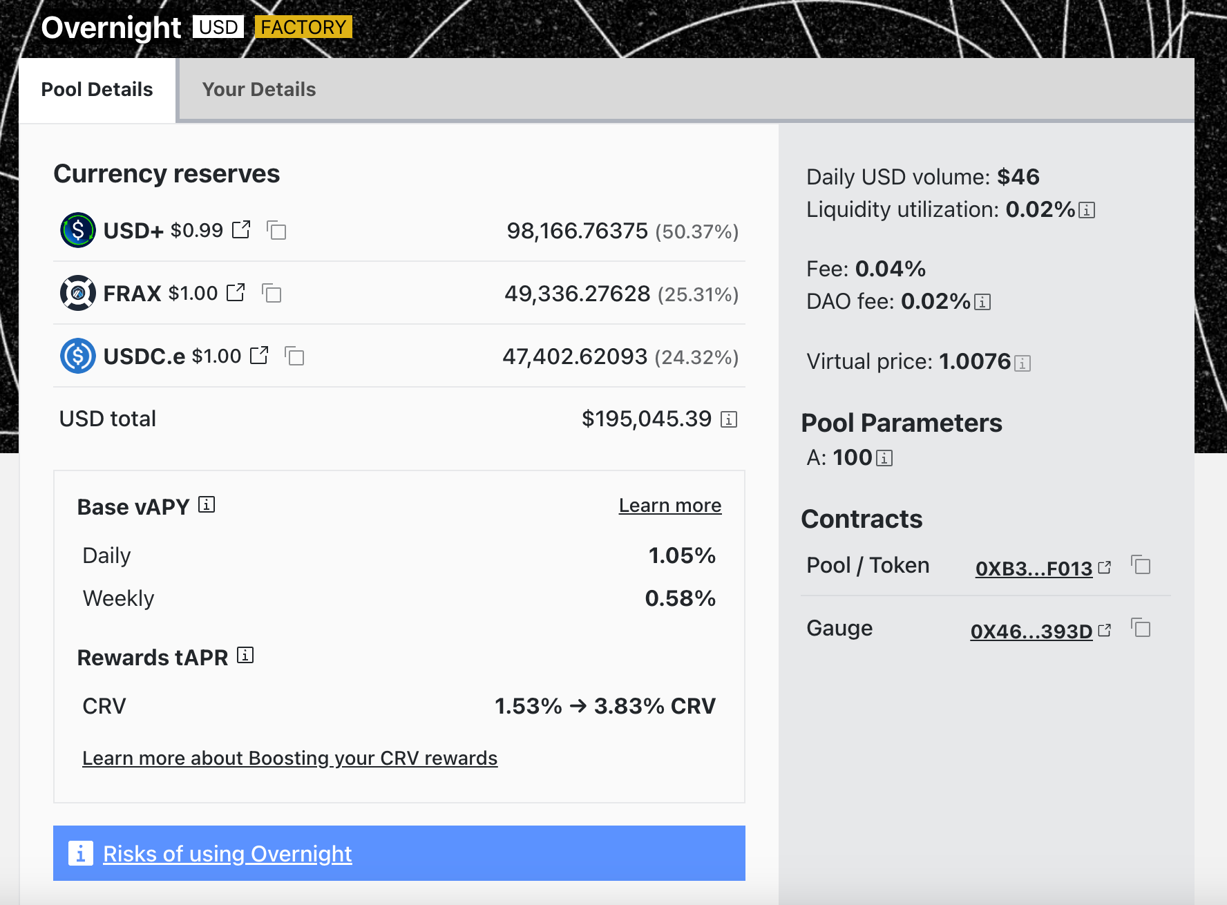Click info icon beside Base vAPY
1227x905 pixels.
207,505
